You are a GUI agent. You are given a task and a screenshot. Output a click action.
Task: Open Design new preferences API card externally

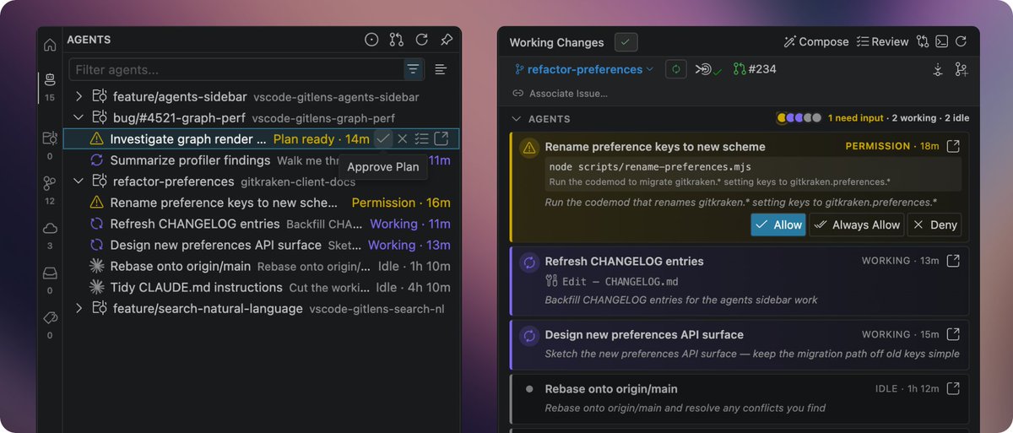pos(953,333)
